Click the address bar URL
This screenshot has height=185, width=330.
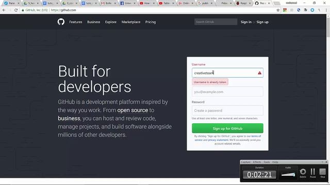(x=63, y=10)
